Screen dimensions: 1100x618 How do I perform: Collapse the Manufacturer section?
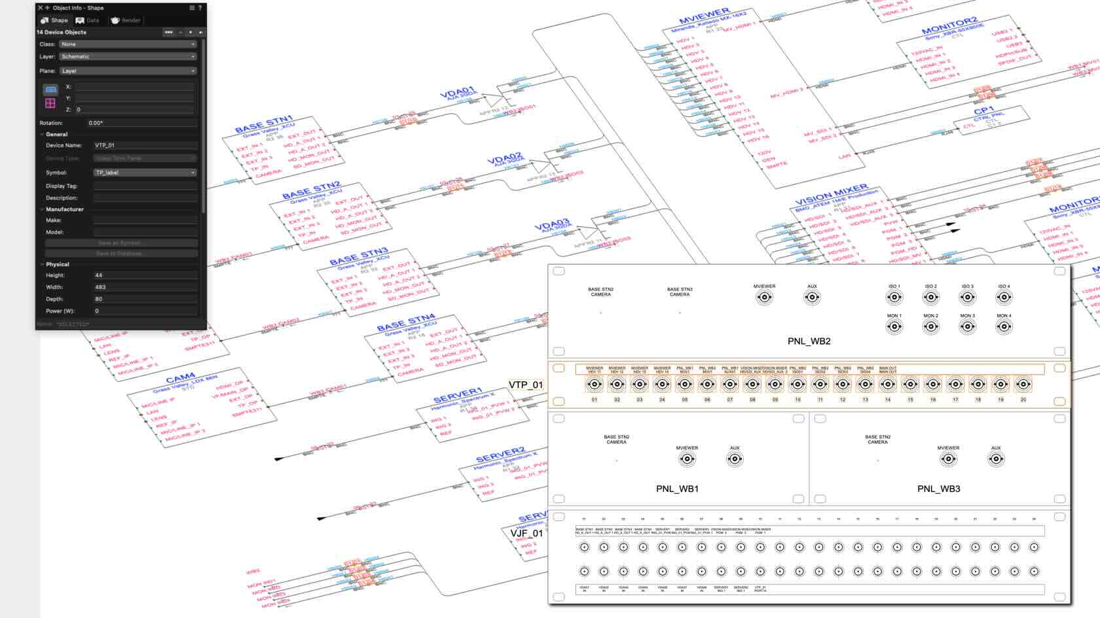pos(43,209)
